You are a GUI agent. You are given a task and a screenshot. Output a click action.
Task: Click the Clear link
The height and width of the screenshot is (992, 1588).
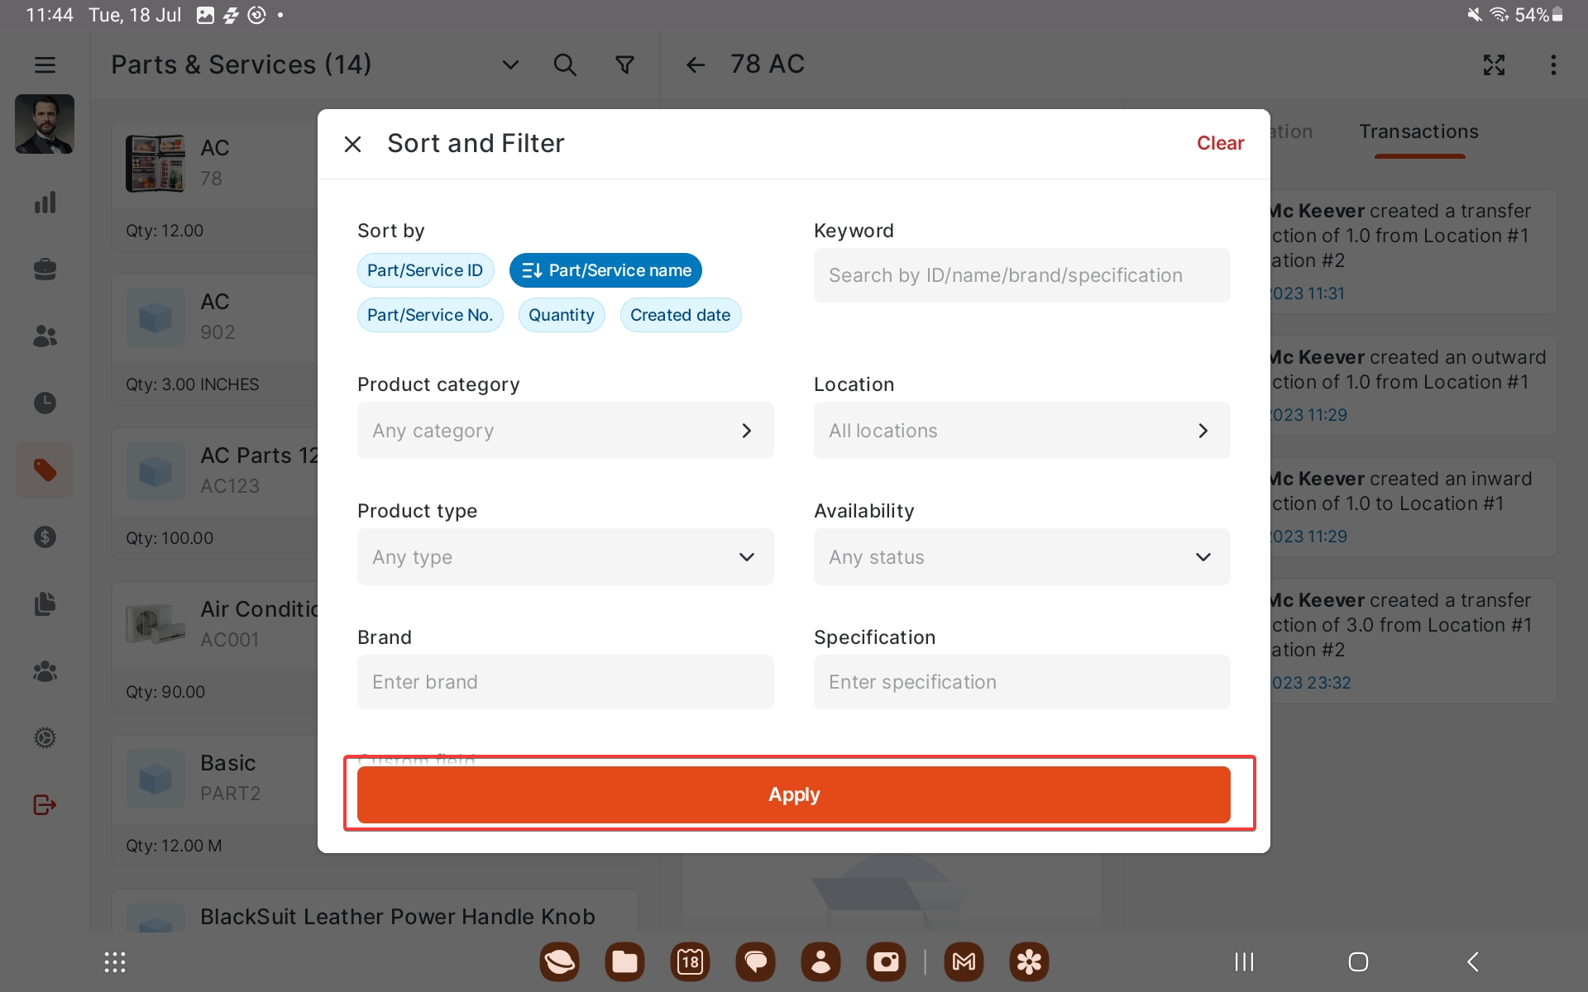[x=1220, y=143]
